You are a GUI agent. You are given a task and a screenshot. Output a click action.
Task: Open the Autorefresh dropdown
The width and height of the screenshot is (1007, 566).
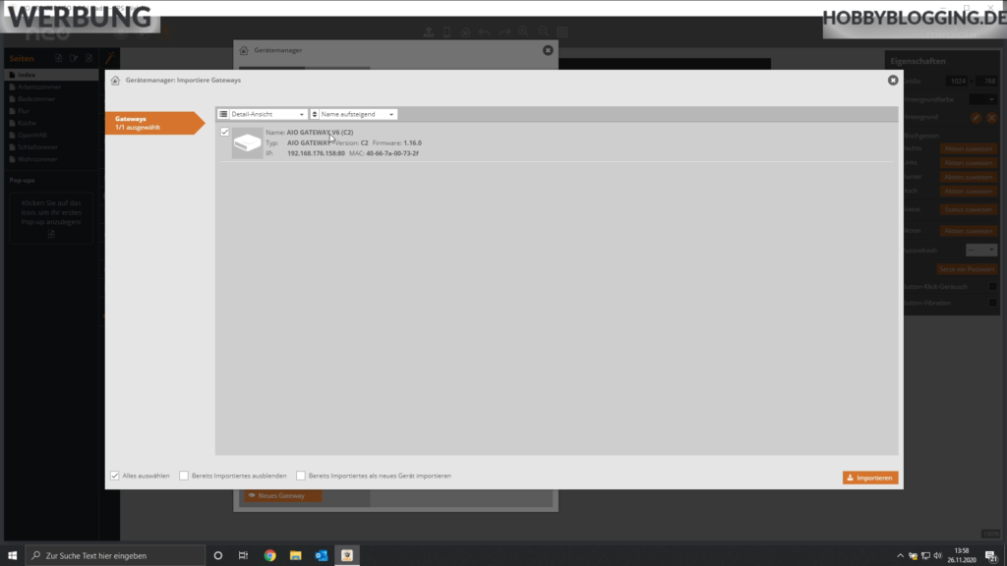(981, 250)
